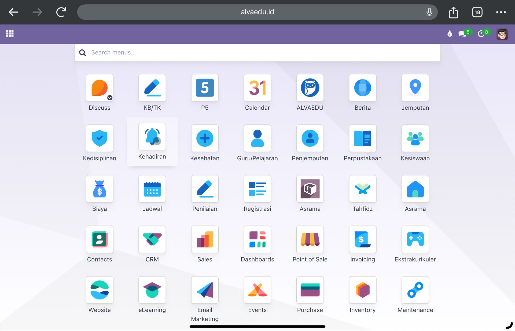Open the Sales app
The image size is (515, 331).
[x=205, y=239]
